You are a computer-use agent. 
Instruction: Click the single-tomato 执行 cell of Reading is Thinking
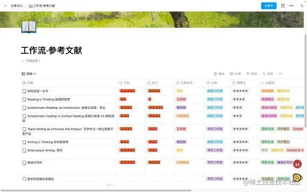(x=150, y=99)
